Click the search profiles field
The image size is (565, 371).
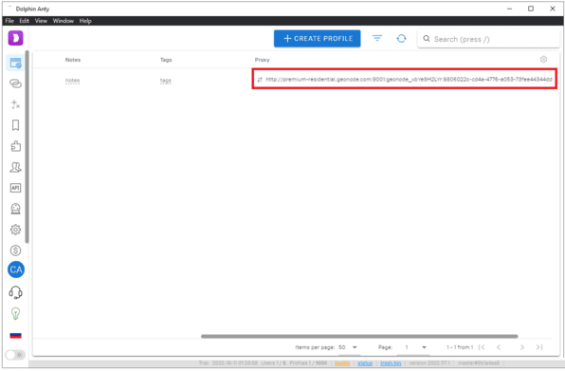coord(488,39)
